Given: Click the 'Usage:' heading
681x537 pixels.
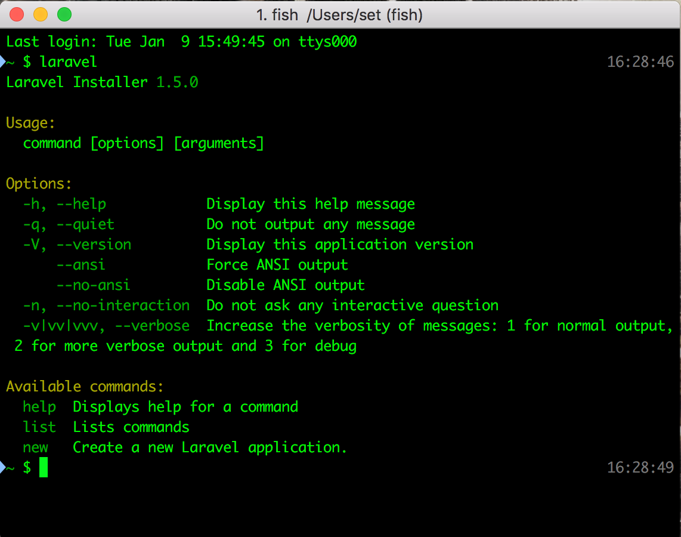Looking at the screenshot, I should coord(30,124).
